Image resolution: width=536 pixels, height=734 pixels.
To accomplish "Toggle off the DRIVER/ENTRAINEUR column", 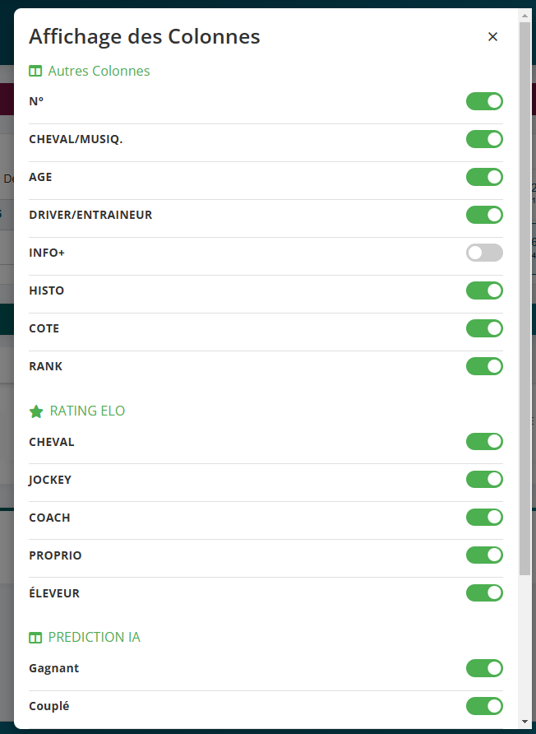I will click(484, 215).
